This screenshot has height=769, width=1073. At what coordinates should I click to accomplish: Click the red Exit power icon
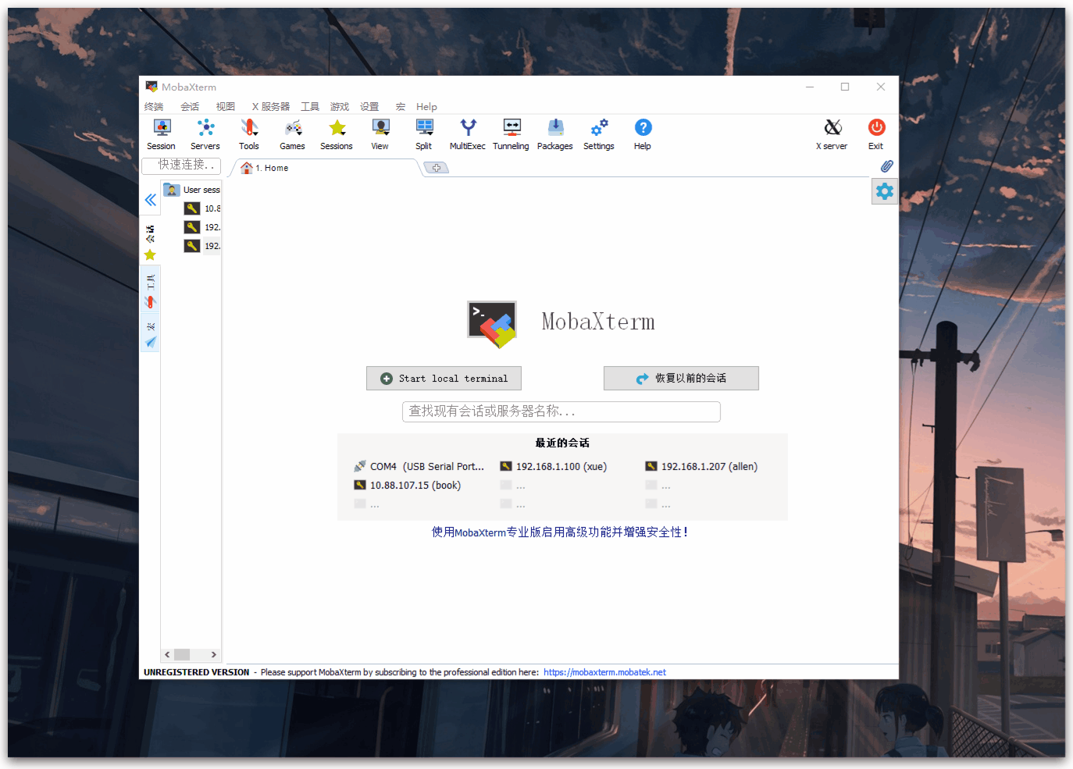[876, 134]
